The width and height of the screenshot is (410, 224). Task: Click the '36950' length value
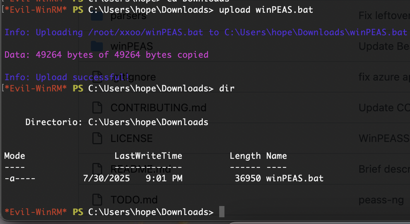pos(248,178)
